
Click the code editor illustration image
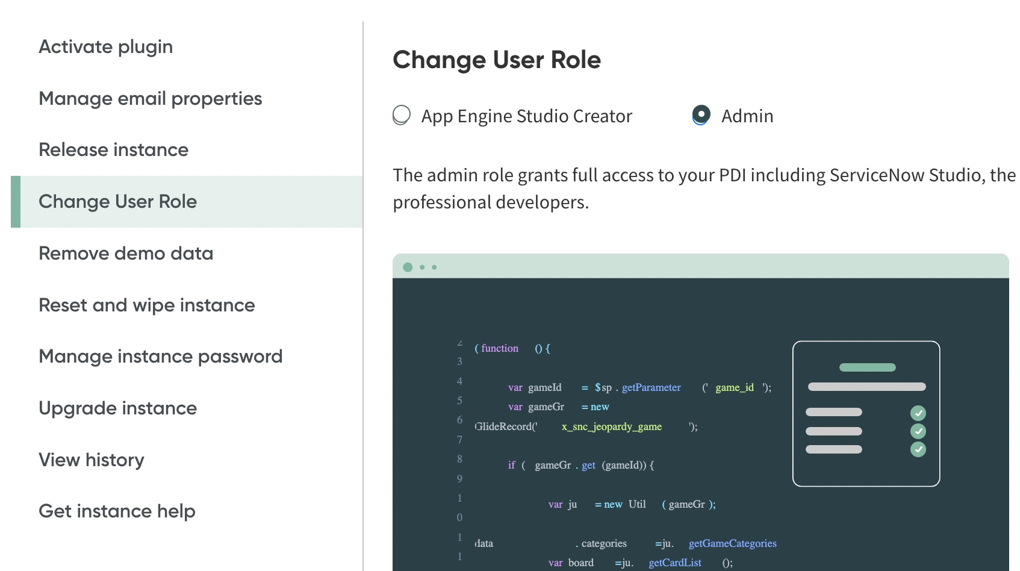(701, 413)
